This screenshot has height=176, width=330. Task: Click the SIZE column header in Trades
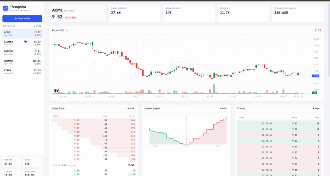(317, 118)
